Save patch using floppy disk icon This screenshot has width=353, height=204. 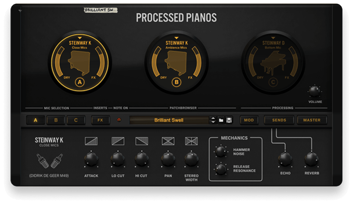(x=229, y=120)
